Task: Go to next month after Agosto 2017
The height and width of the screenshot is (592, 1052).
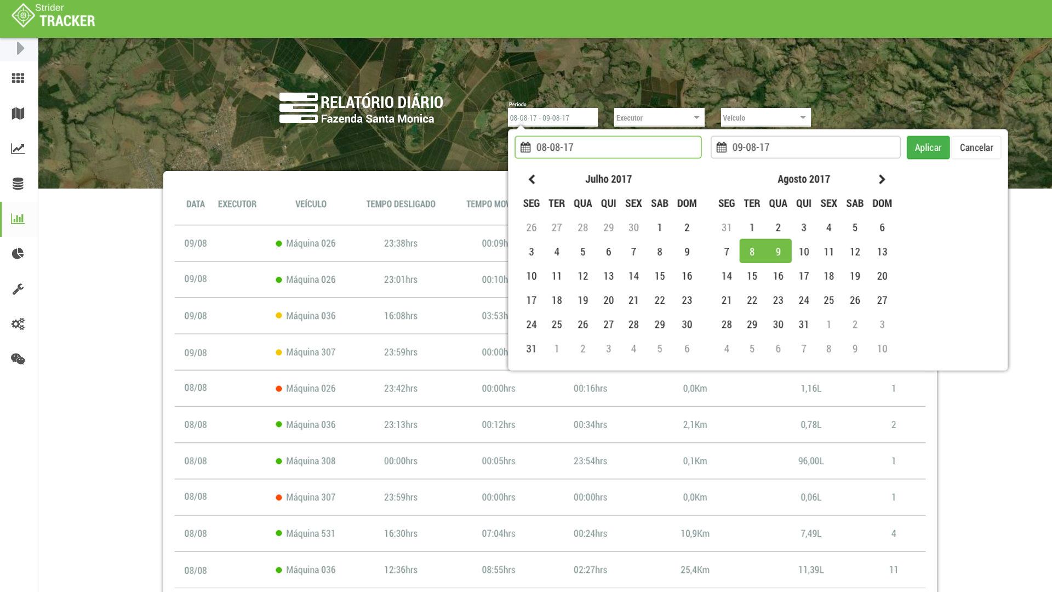Action: 882,179
